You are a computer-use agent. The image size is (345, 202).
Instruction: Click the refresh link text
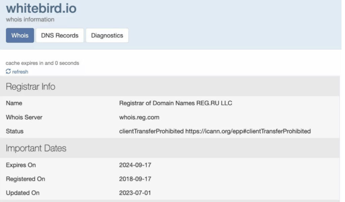(20, 71)
